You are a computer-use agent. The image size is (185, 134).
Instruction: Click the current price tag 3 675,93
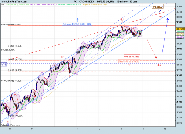tap(181, 29)
